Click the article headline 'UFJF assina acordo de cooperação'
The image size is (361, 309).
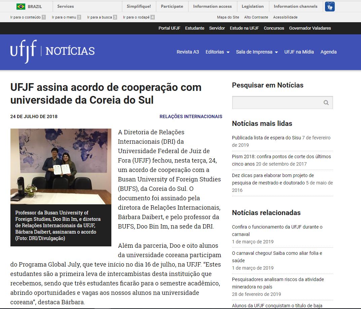coord(106,94)
